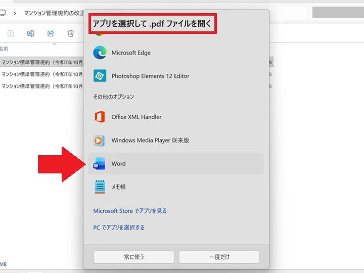Expand the breadcrumb chevron before マンション管理規約
The width and height of the screenshot is (364, 273).
(15, 13)
